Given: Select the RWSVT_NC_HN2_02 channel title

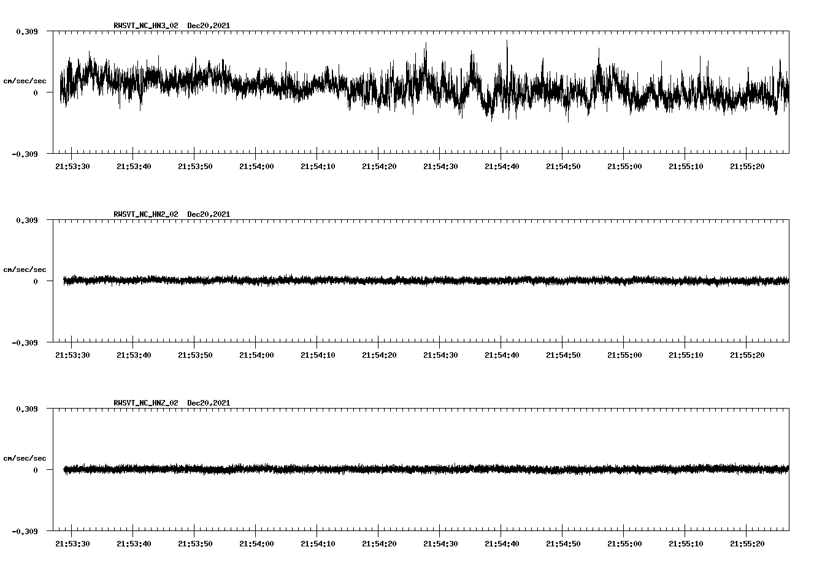Looking at the screenshot, I should pos(146,214).
